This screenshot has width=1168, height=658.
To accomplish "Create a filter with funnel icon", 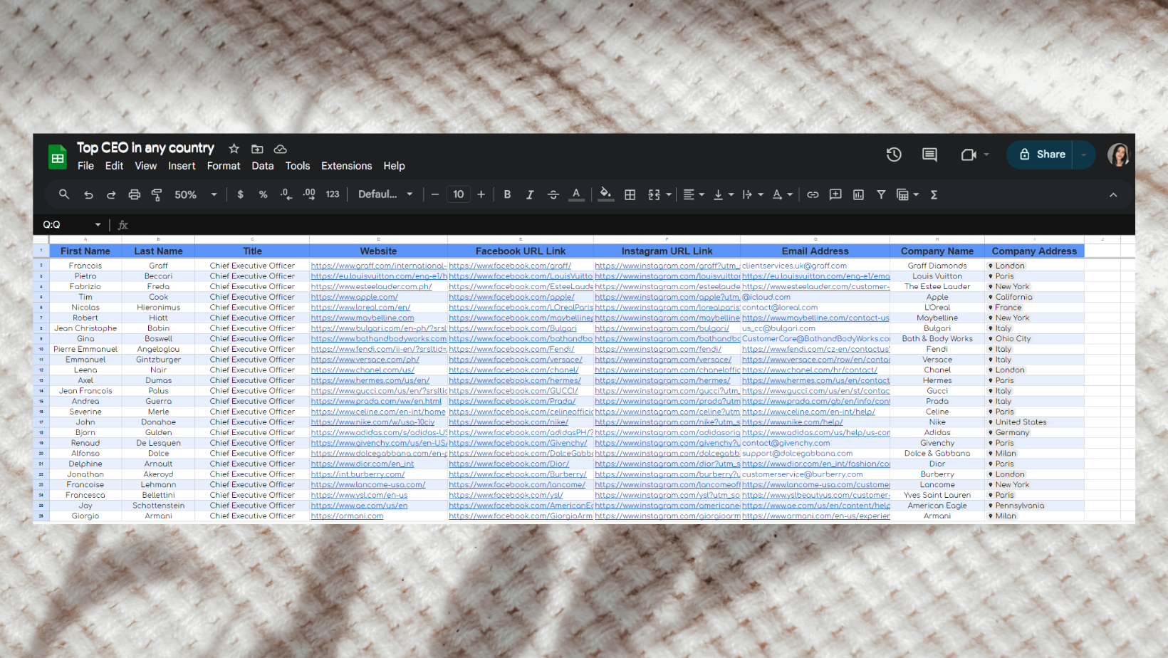I will pyautogui.click(x=881, y=194).
